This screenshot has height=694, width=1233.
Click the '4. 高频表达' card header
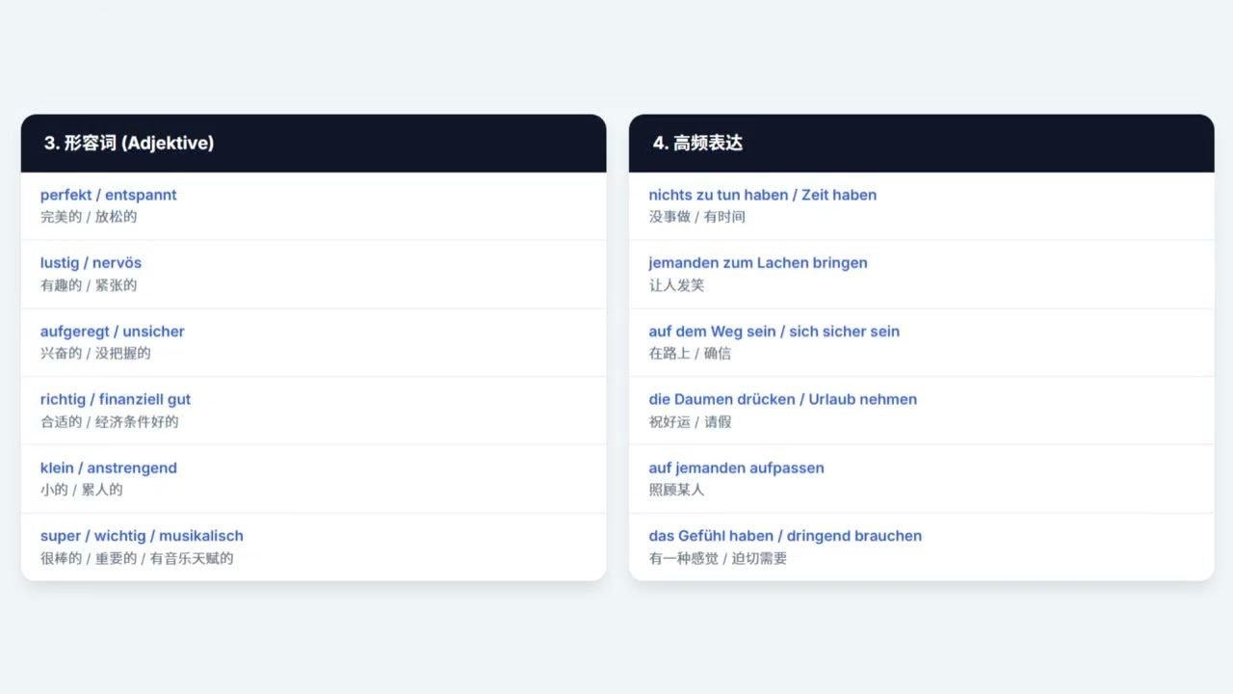[x=921, y=143]
